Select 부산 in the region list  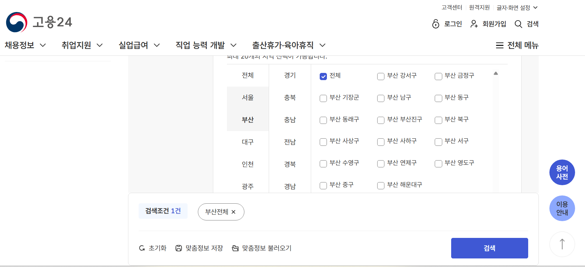point(248,120)
